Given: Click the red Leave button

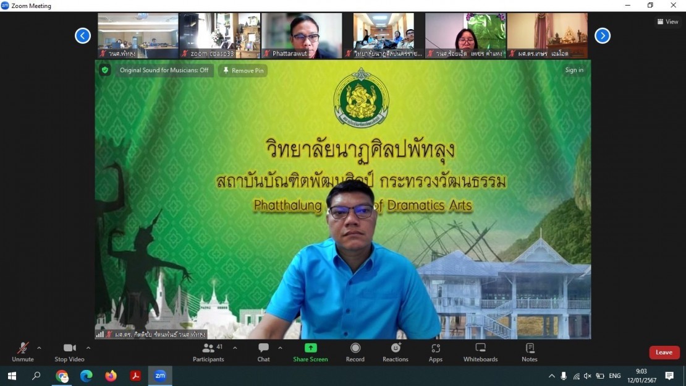Looking at the screenshot, I should pyautogui.click(x=664, y=352).
